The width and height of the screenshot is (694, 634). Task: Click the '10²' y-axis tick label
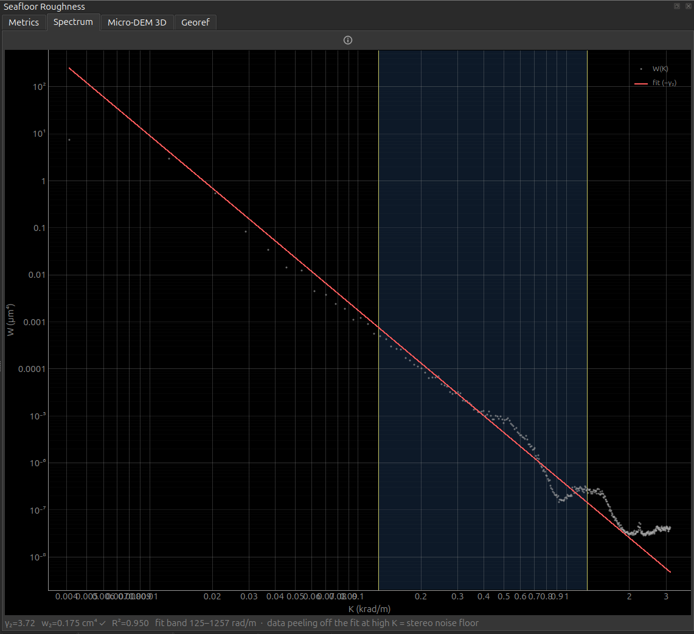(39, 87)
